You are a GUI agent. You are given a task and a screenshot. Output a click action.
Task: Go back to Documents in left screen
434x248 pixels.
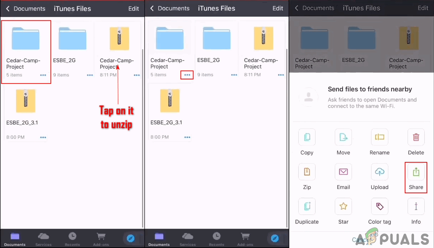point(26,9)
